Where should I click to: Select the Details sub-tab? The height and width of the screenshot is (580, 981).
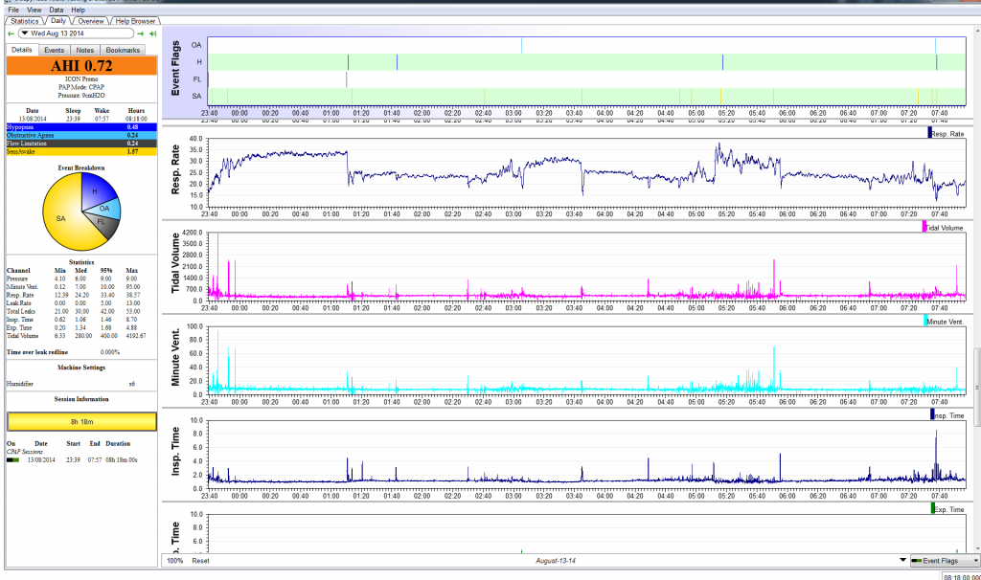click(22, 50)
